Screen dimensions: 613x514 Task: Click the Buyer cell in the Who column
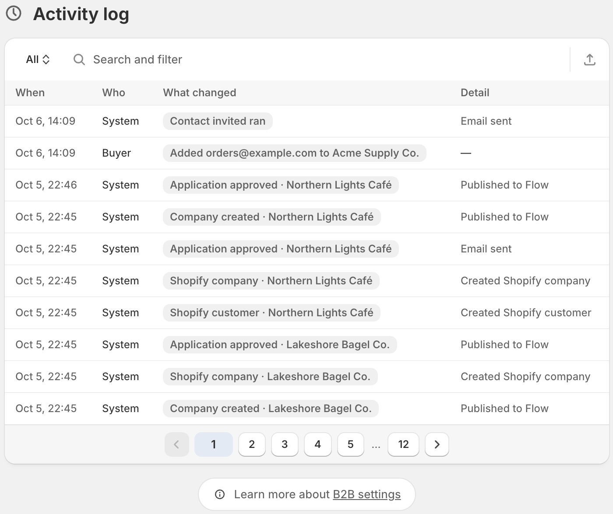(116, 153)
